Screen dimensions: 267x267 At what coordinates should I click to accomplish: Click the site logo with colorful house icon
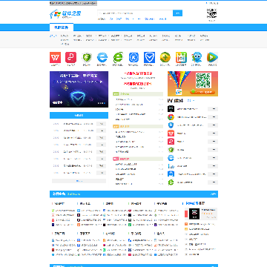click(x=65, y=14)
